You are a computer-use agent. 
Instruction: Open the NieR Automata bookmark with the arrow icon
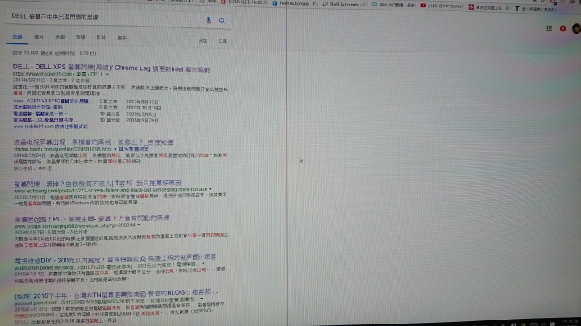coord(345,5)
